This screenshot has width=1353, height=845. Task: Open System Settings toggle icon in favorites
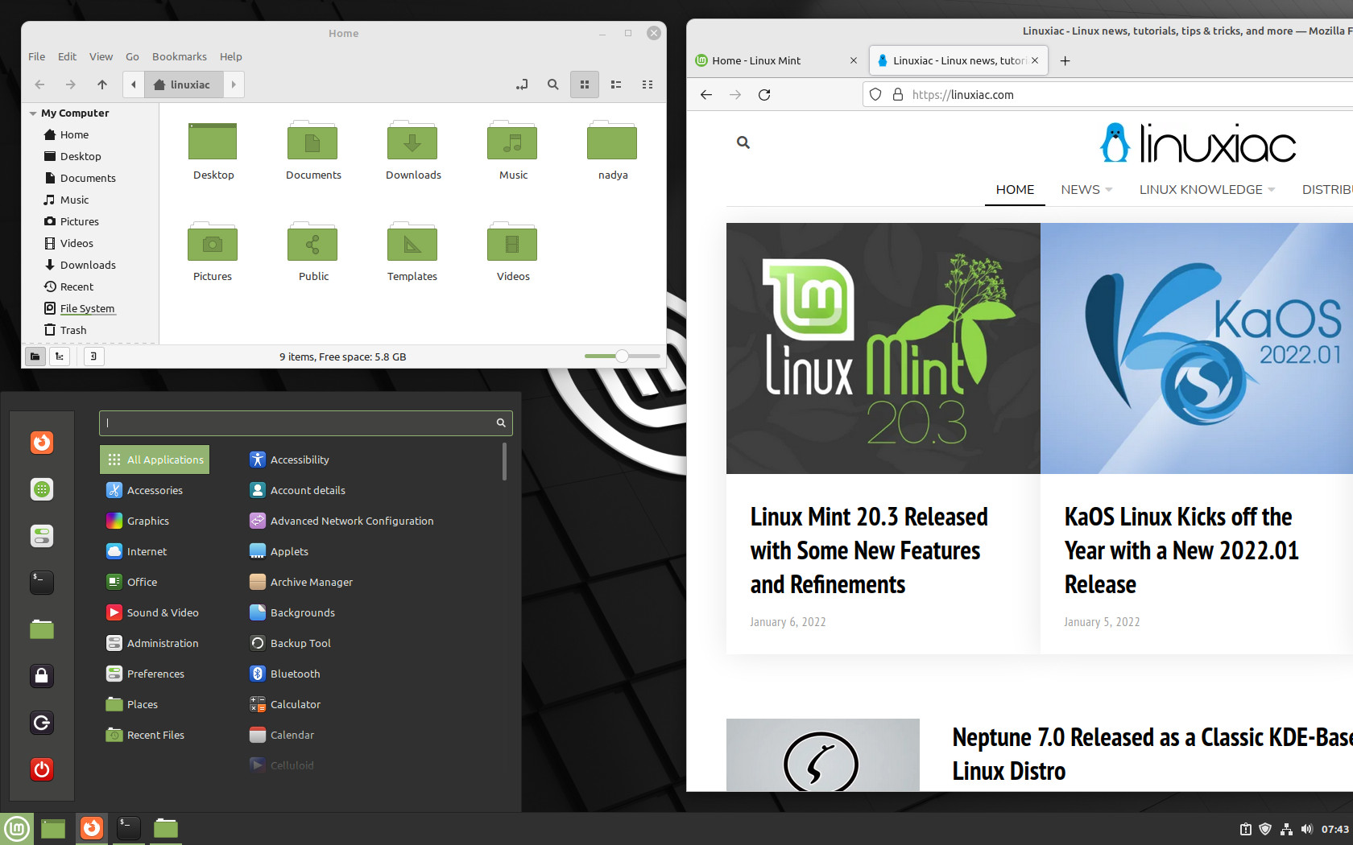[42, 536]
